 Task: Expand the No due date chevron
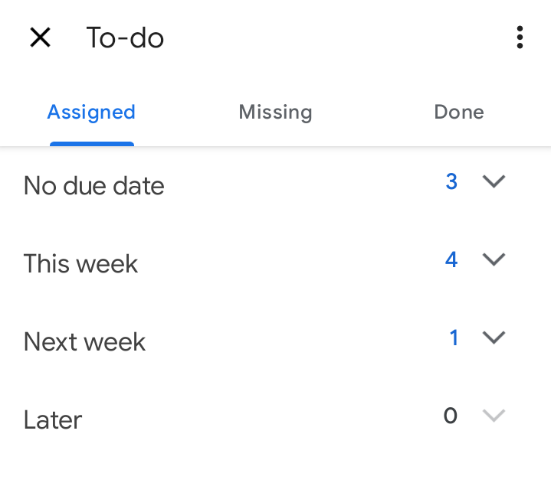click(x=494, y=181)
